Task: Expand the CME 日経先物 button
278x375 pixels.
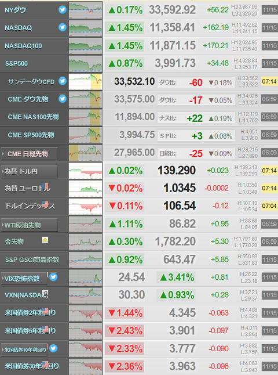Action: (x=29, y=153)
